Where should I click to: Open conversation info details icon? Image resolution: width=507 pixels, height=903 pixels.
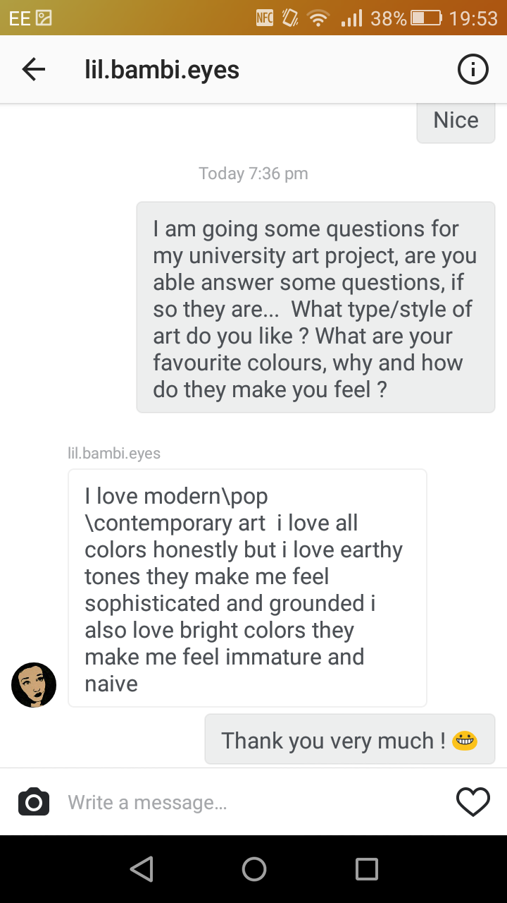click(472, 69)
